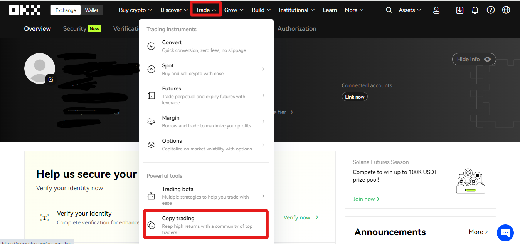
Task: Click the Verify now link
Action: point(301,217)
